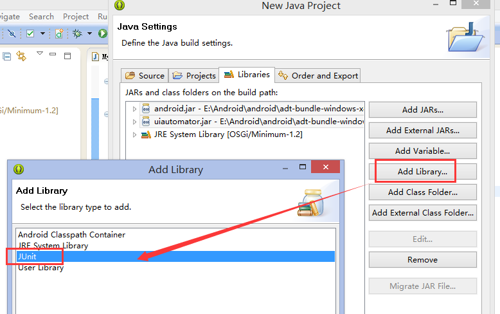
Task: Expand the android.jar tree node
Action: click(x=134, y=109)
